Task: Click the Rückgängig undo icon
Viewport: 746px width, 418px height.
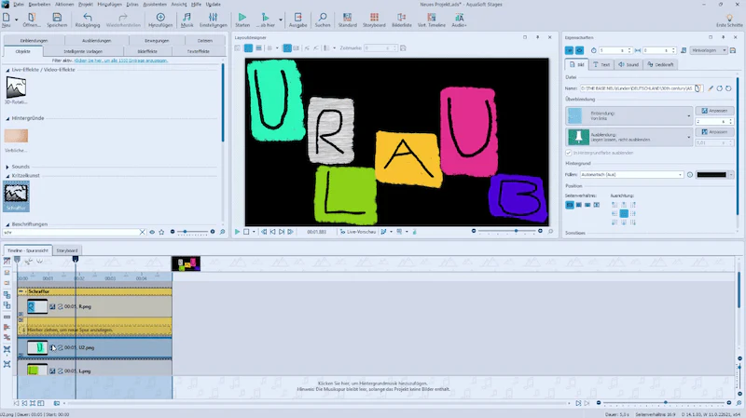Action: (x=88, y=18)
